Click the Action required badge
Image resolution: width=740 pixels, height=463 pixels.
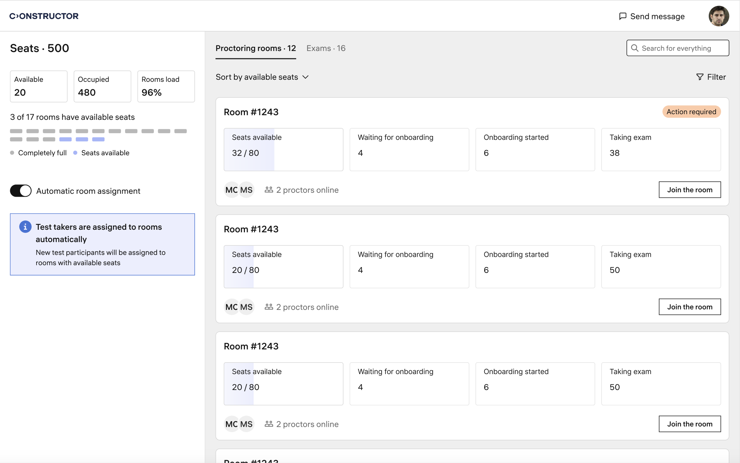click(691, 112)
